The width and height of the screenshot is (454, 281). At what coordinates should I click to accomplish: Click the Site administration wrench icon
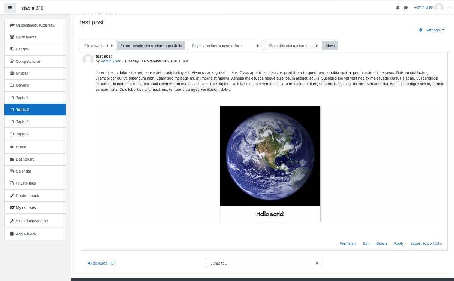pos(12,221)
